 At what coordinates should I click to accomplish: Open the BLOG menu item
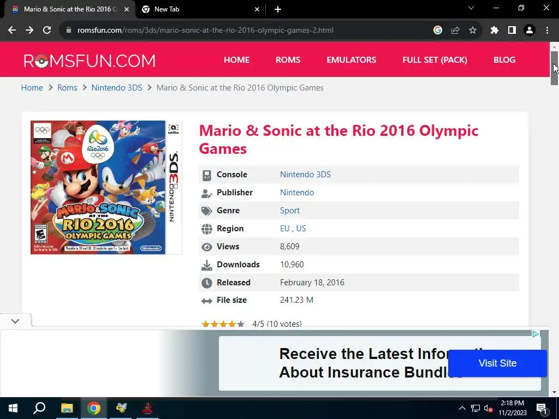click(x=504, y=60)
